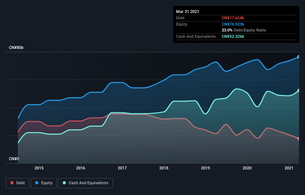
Task: Click the CN¥76.523b equity value
Action: [233, 24]
